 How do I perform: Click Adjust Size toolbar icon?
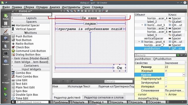[x=107, y=11]
